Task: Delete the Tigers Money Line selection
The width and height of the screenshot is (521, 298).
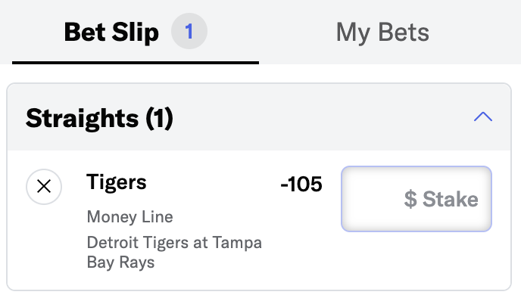Action: (x=44, y=187)
